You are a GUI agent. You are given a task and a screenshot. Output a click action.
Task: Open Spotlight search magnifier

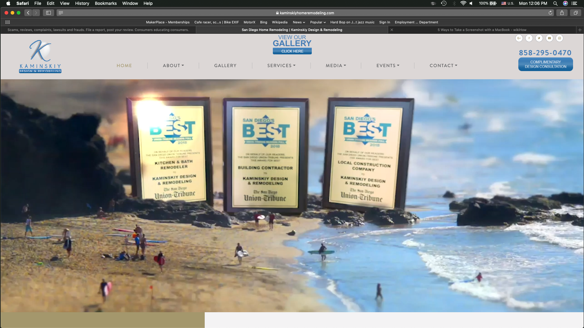pos(555,3)
